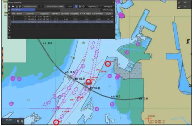Click the Monitoring button
Screen dimensions: 193x126
click(108, 10)
